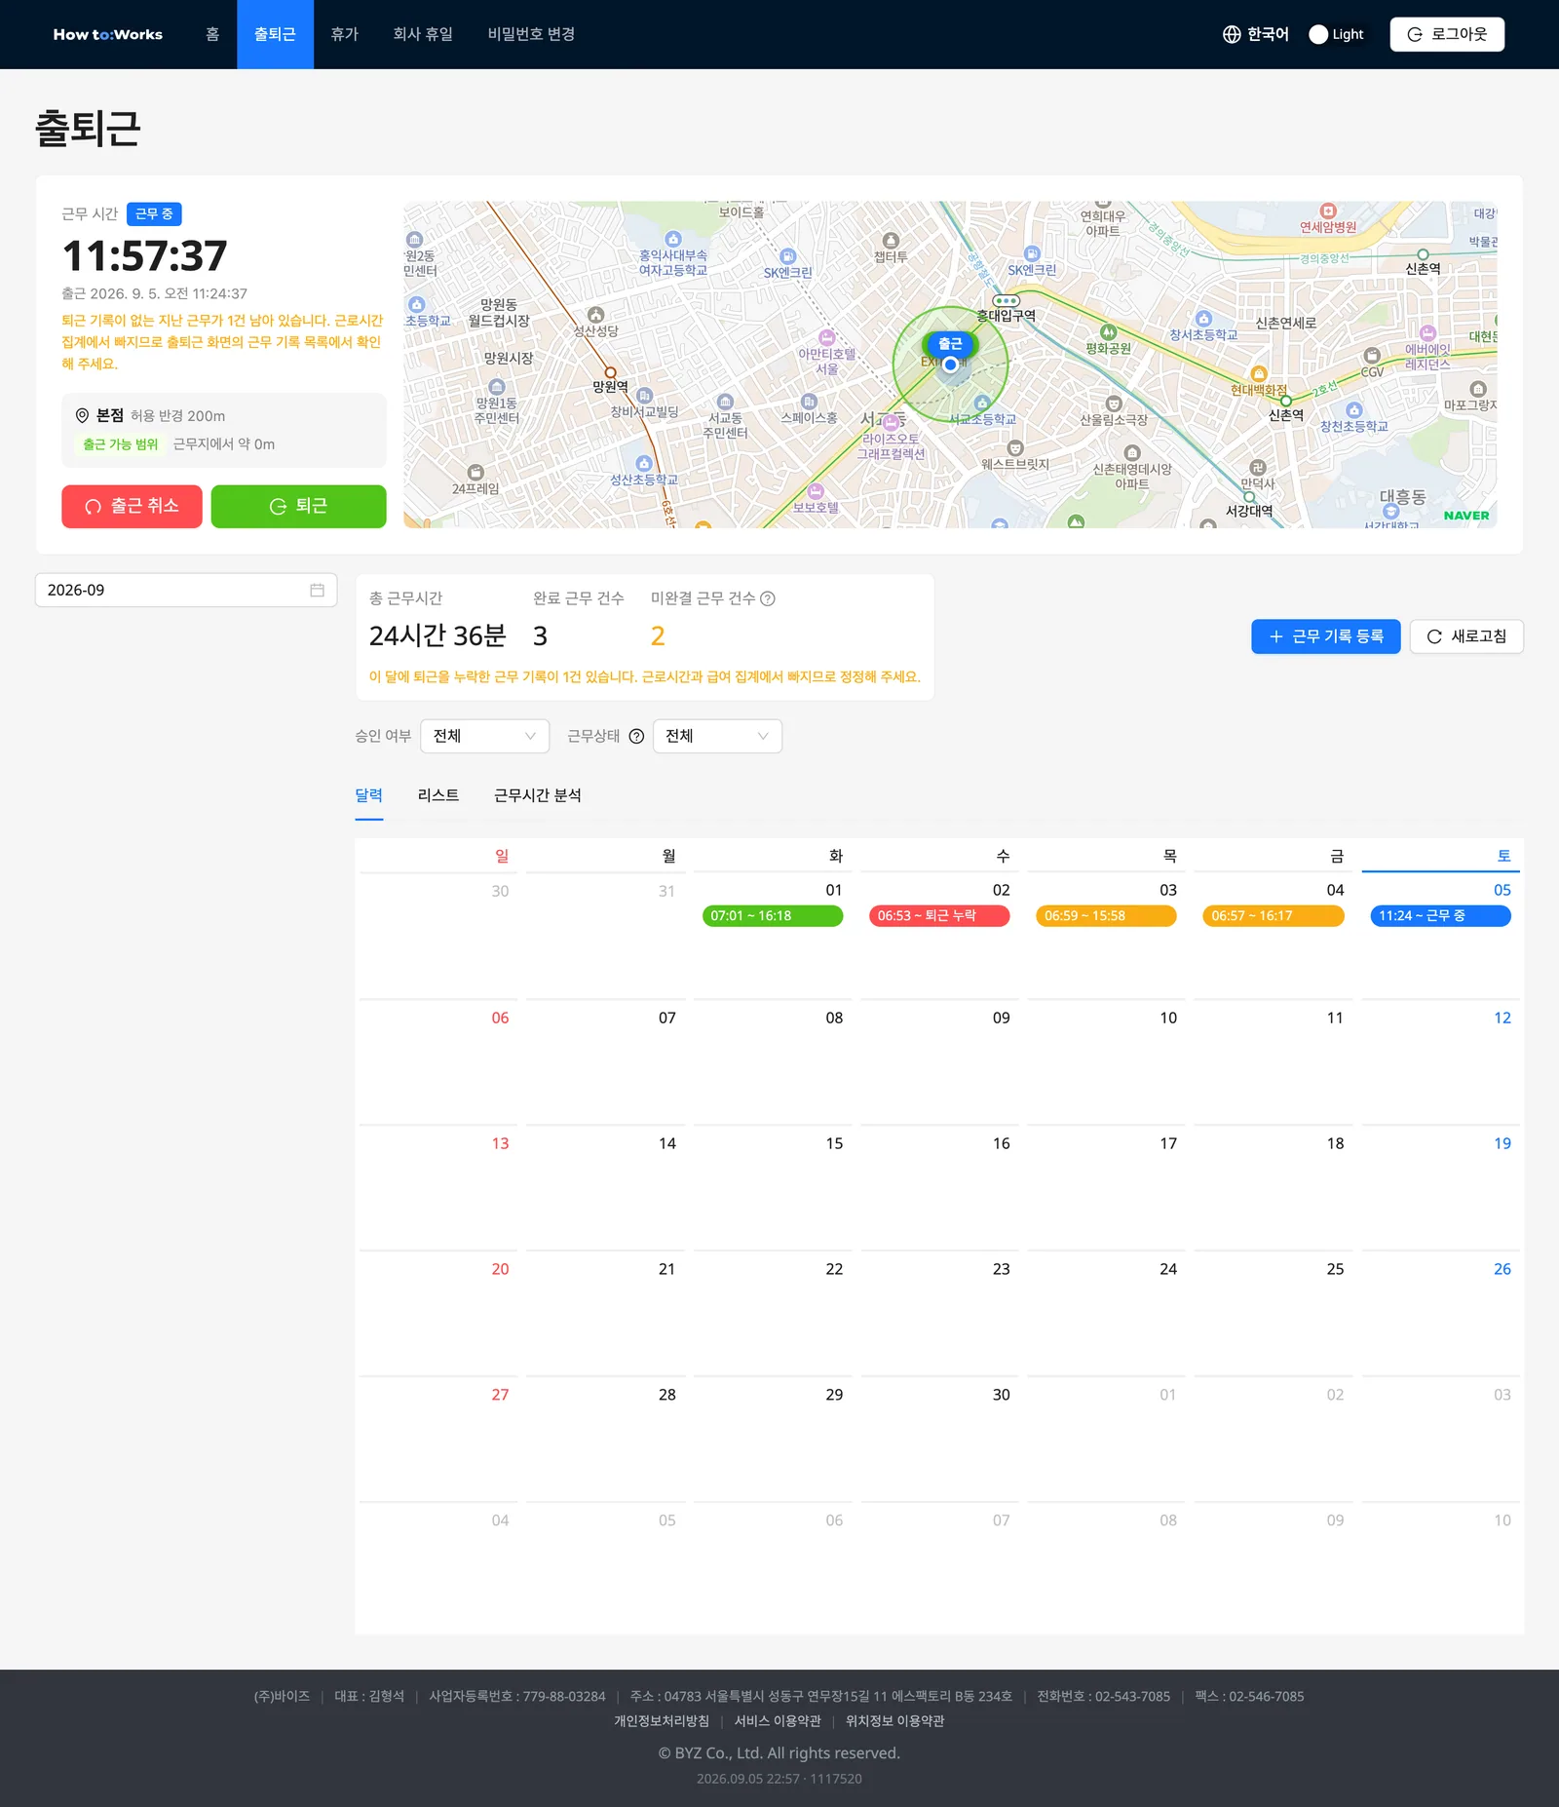Open the month picker calendar icon
This screenshot has width=1559, height=1807.
317,590
